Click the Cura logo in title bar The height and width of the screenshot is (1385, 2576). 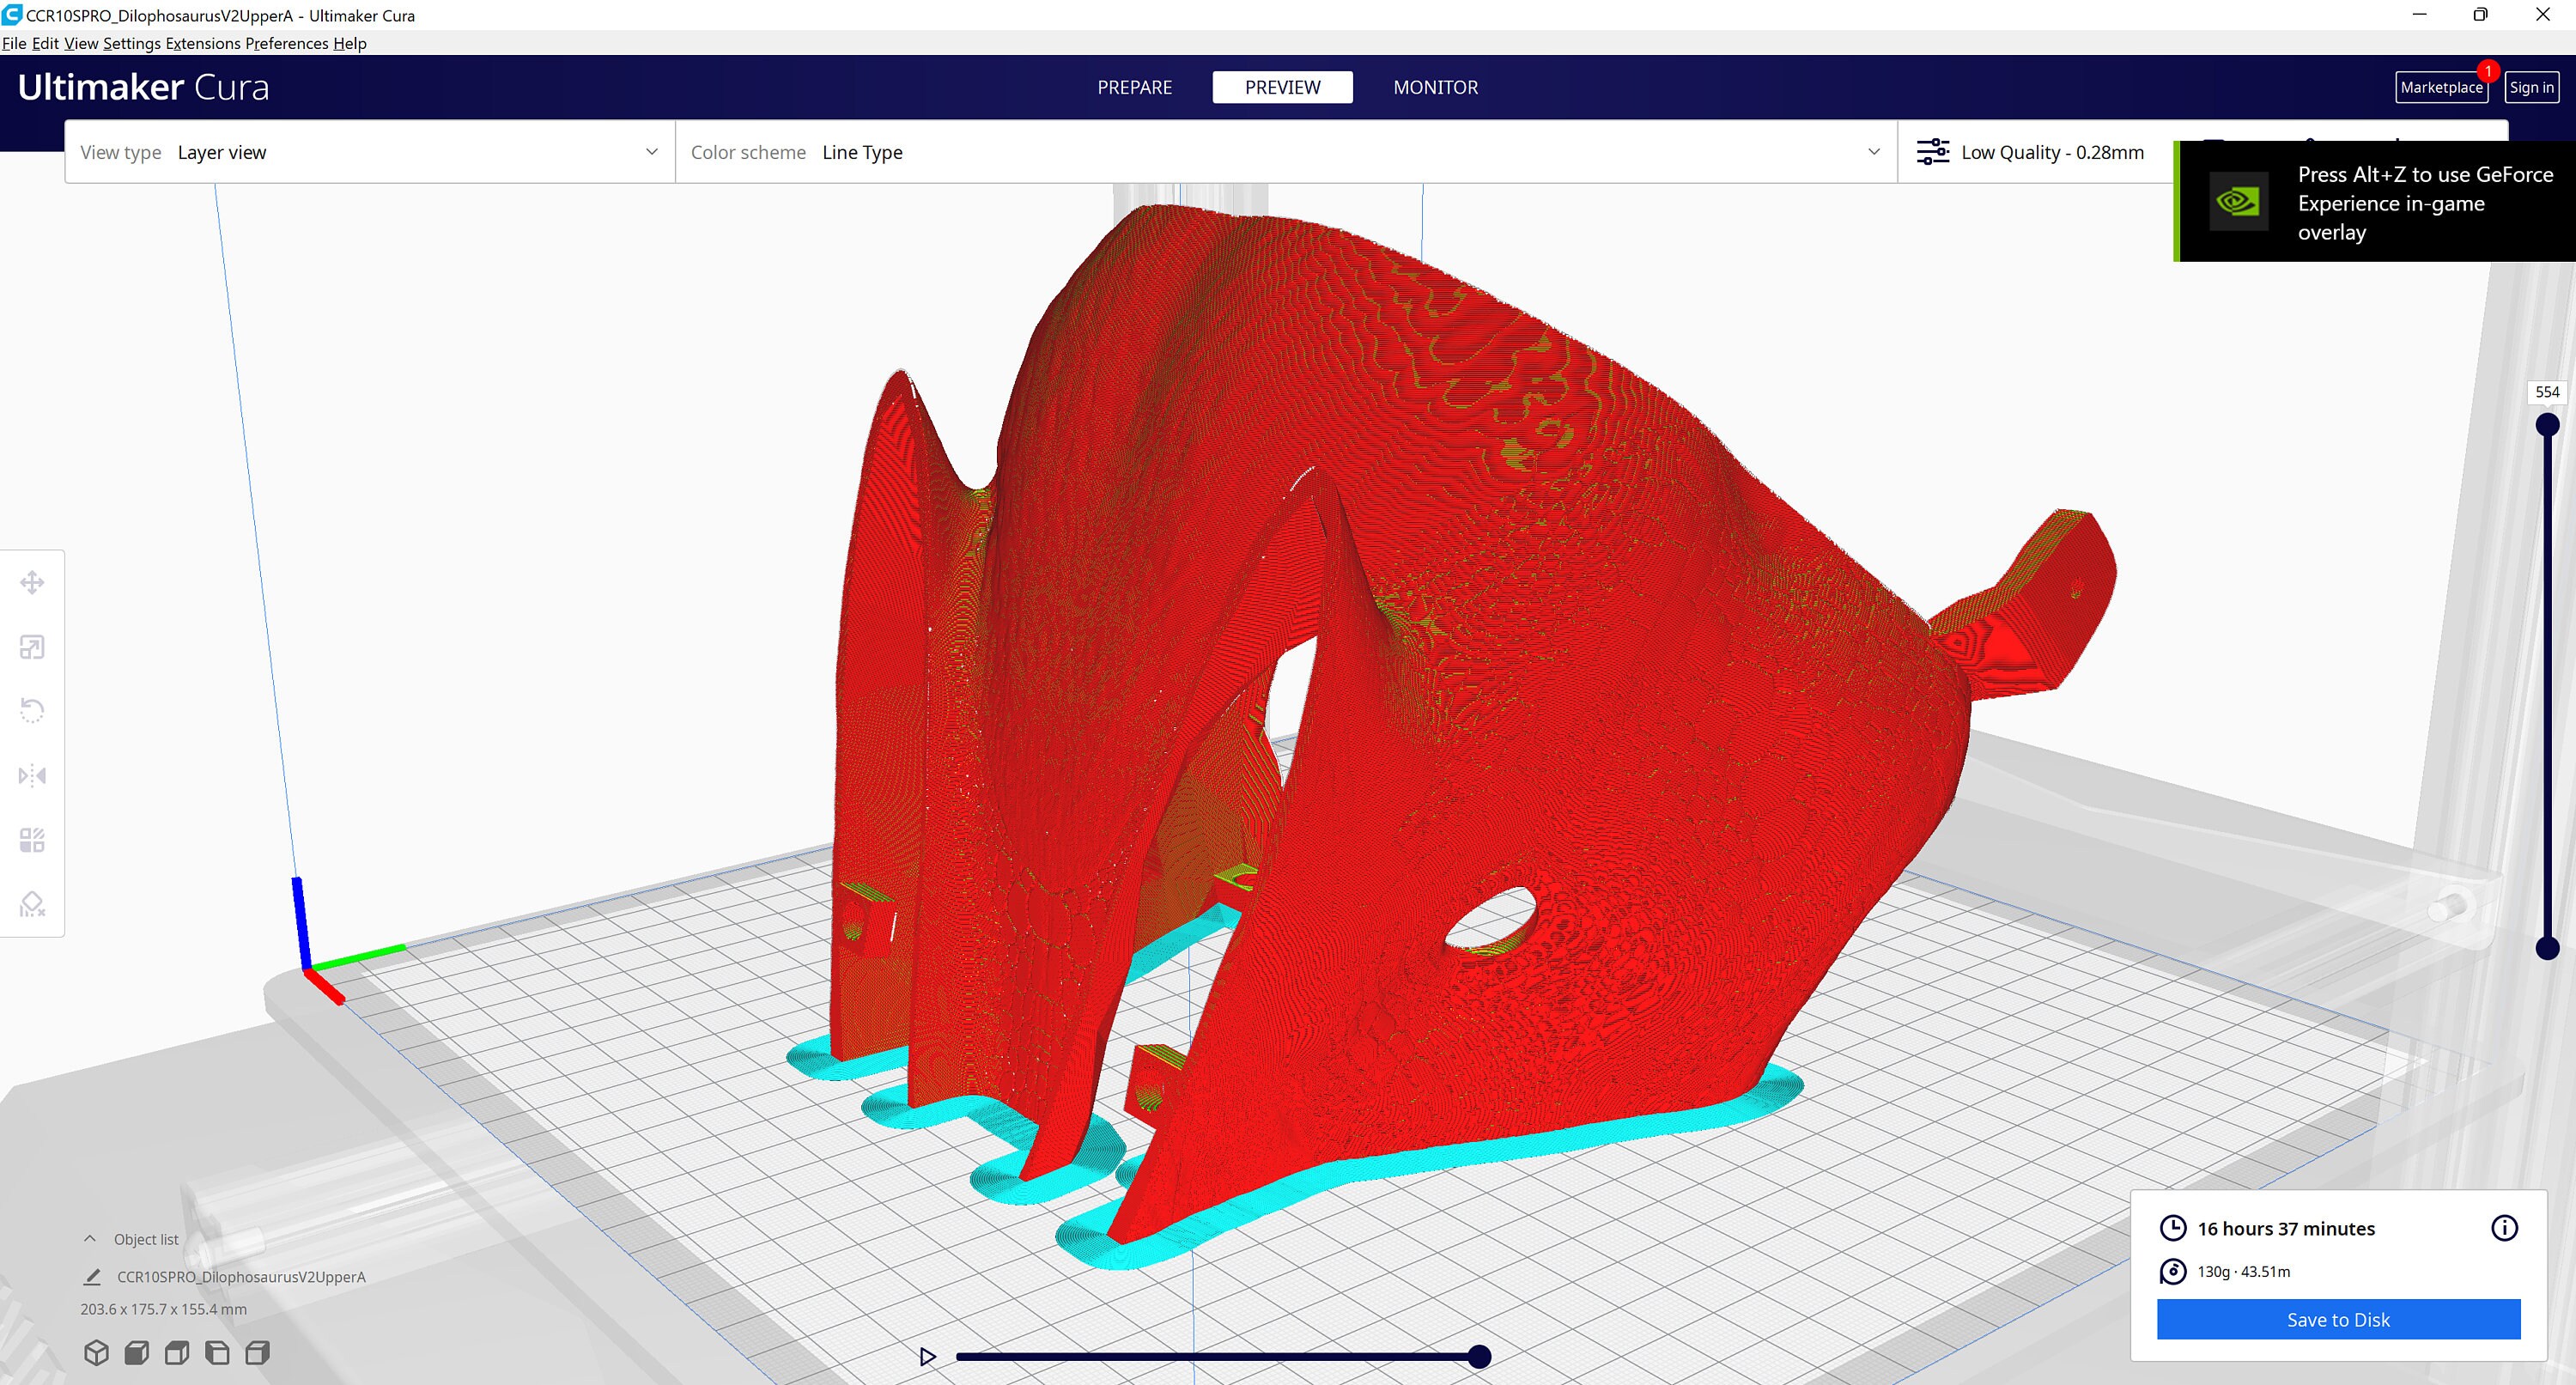coord(12,15)
